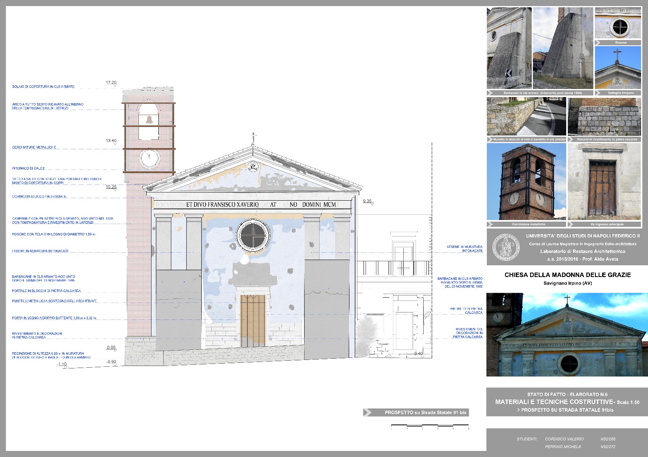Click the 'Dettaglio timpano' caption

coord(621,93)
